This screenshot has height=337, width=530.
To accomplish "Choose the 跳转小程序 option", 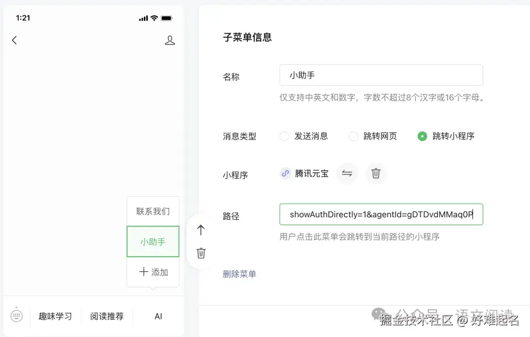I will pyautogui.click(x=423, y=136).
